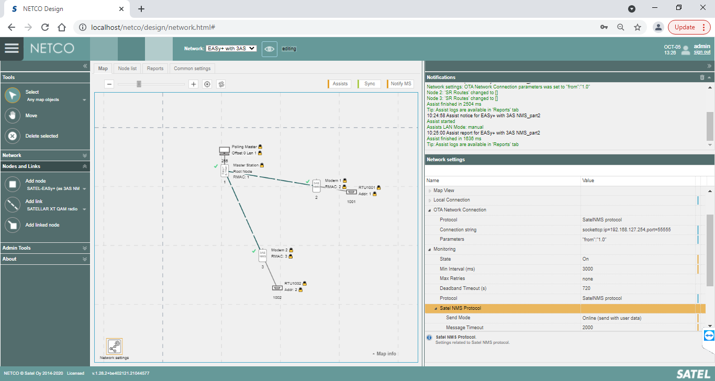The width and height of the screenshot is (715, 381).
Task: Select the Move hand tool
Action: pos(13,116)
